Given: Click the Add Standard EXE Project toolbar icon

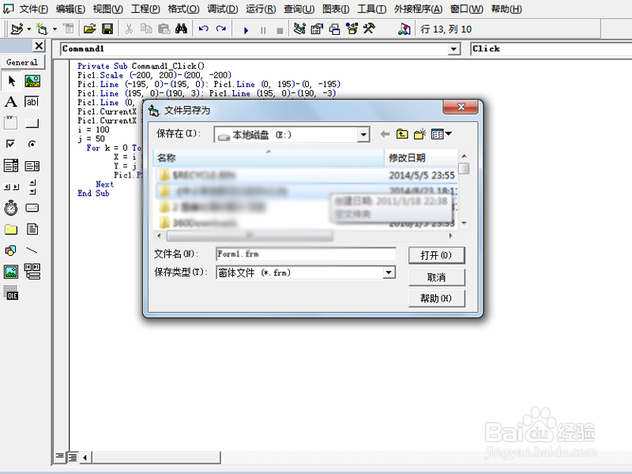Looking at the screenshot, I should point(17,29).
